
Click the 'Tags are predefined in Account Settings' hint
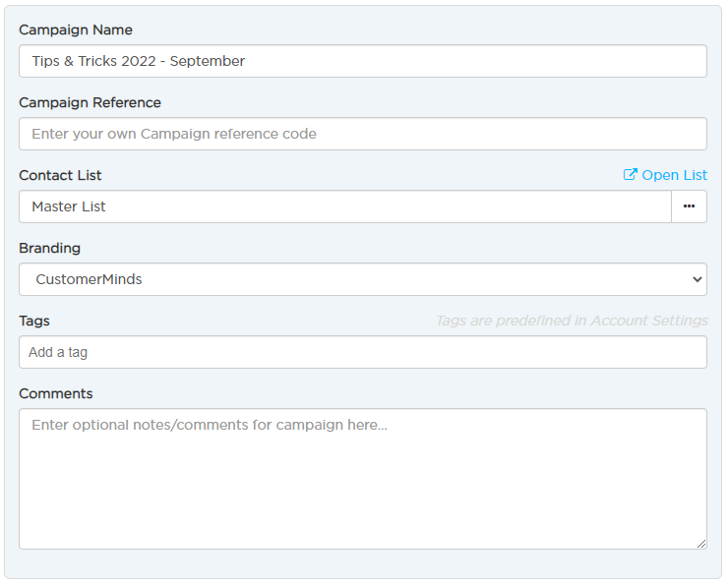coord(572,321)
